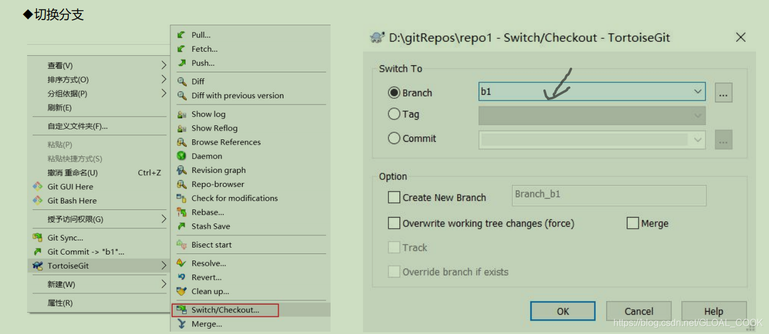The image size is (769, 334).
Task: Click the Resolve icon
Action: pyautogui.click(x=181, y=263)
